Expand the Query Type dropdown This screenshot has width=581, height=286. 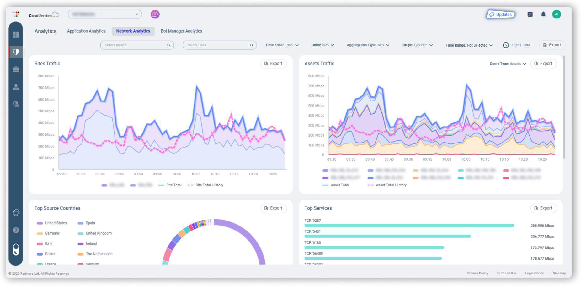[x=508, y=64]
